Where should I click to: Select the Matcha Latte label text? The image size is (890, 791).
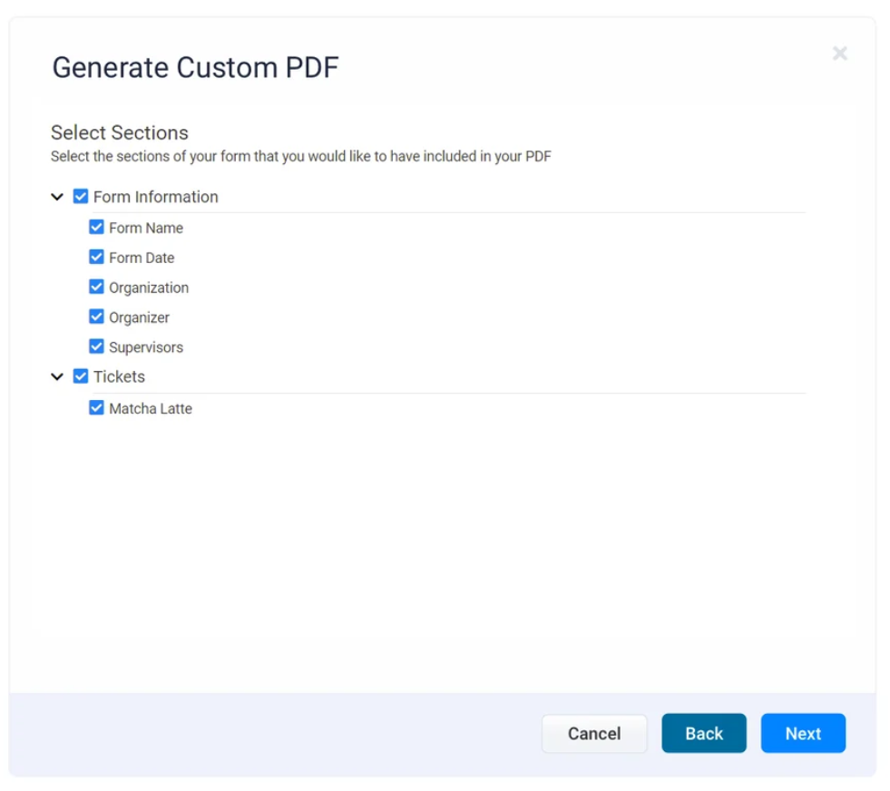click(151, 409)
